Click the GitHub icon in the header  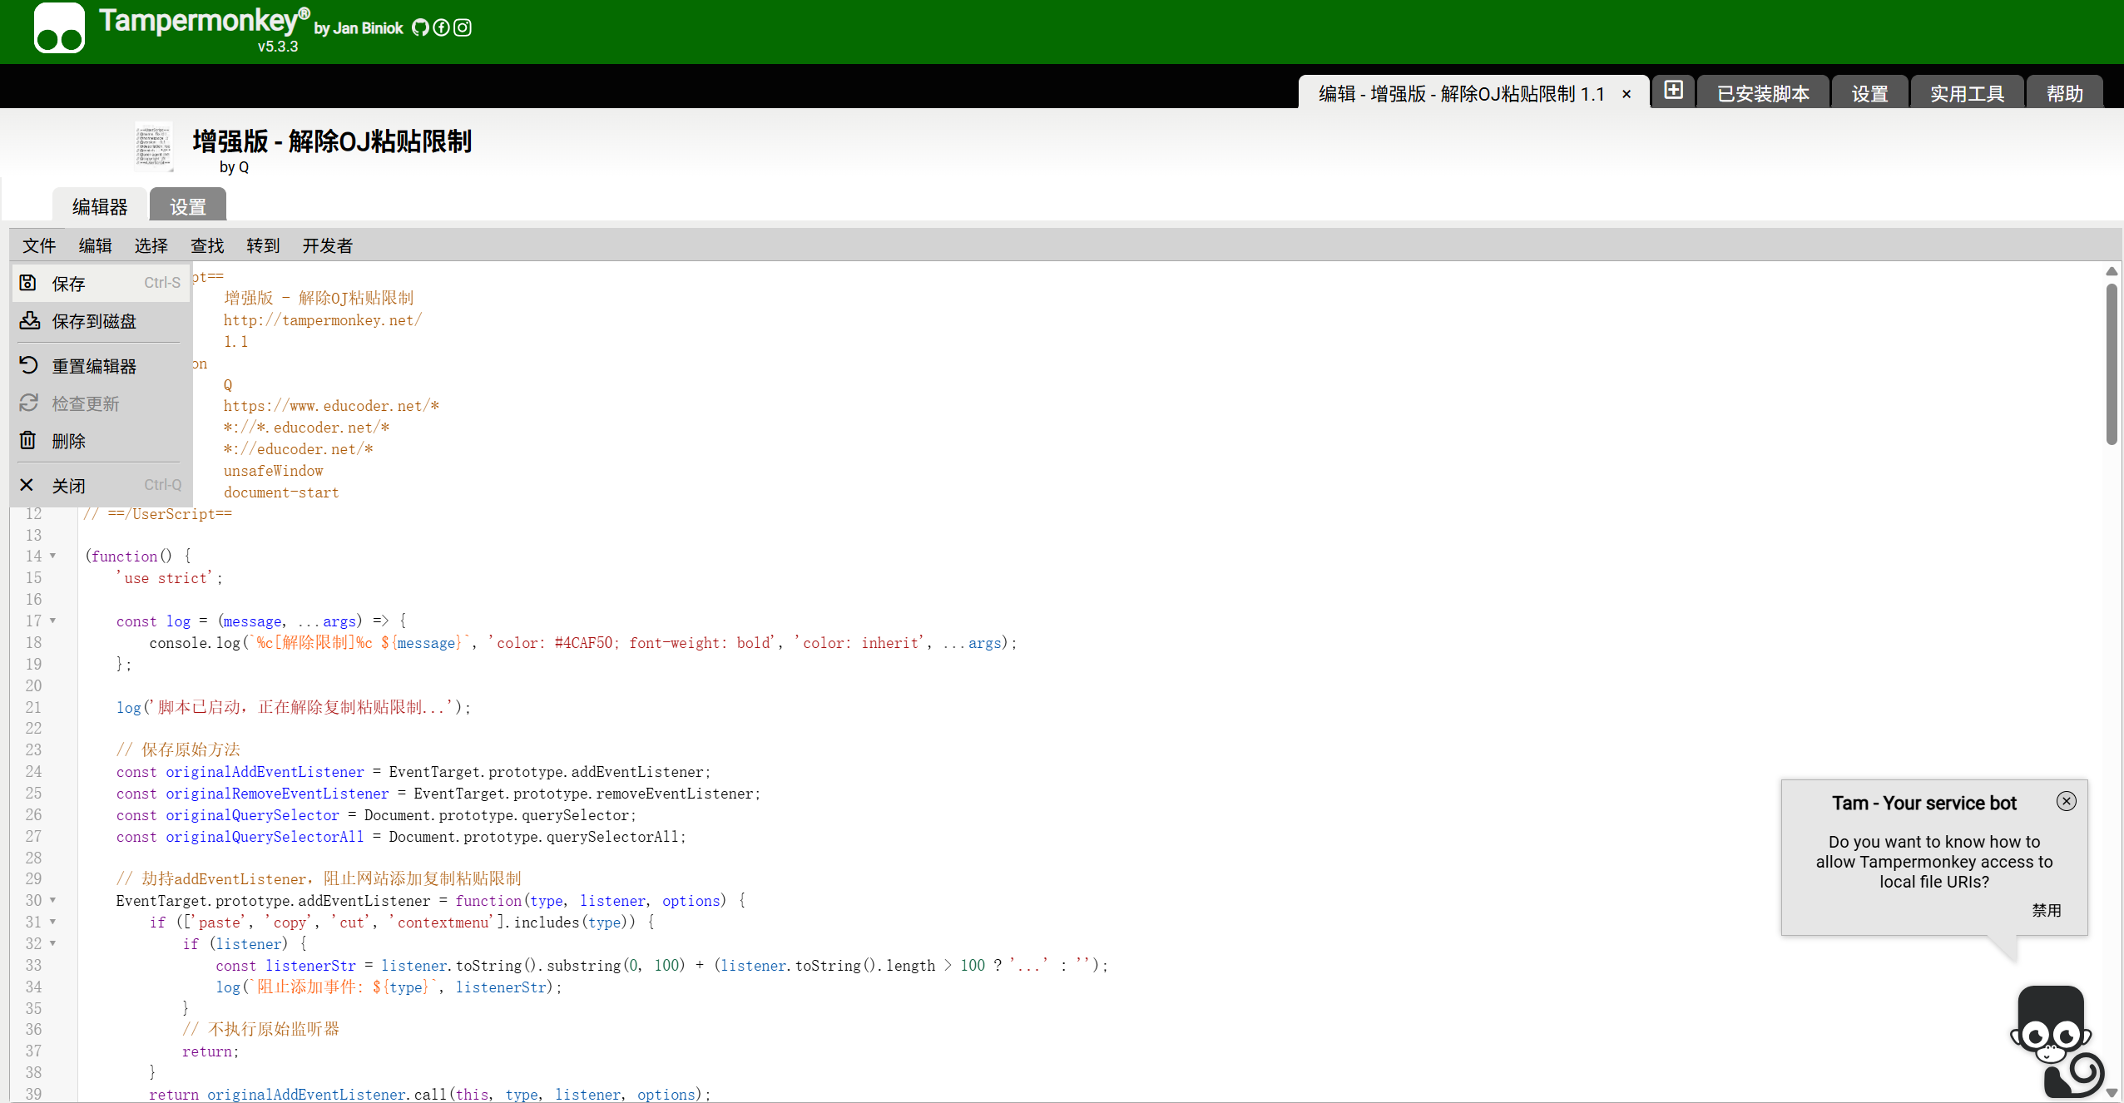(420, 27)
